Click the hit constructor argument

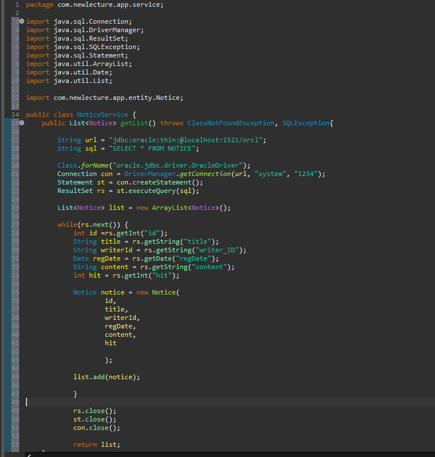click(x=110, y=343)
